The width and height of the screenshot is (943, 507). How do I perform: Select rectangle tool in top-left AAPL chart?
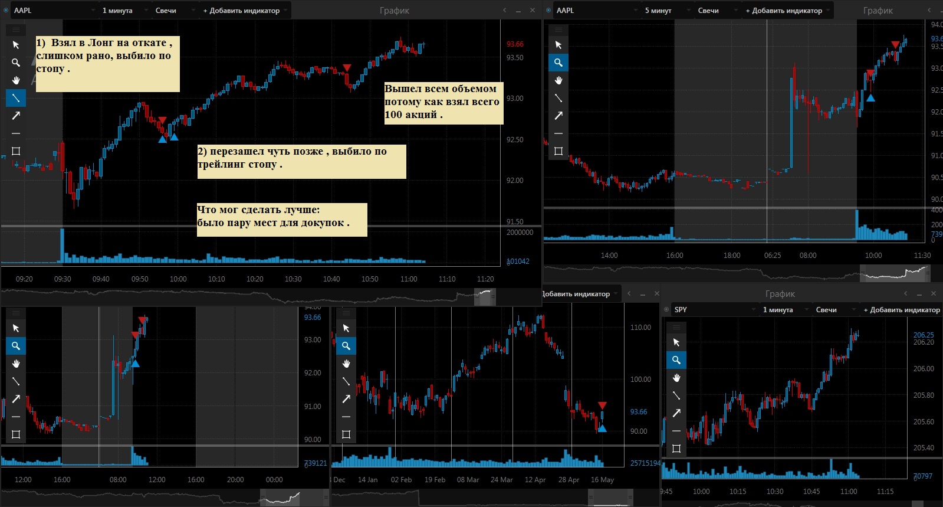[16, 151]
